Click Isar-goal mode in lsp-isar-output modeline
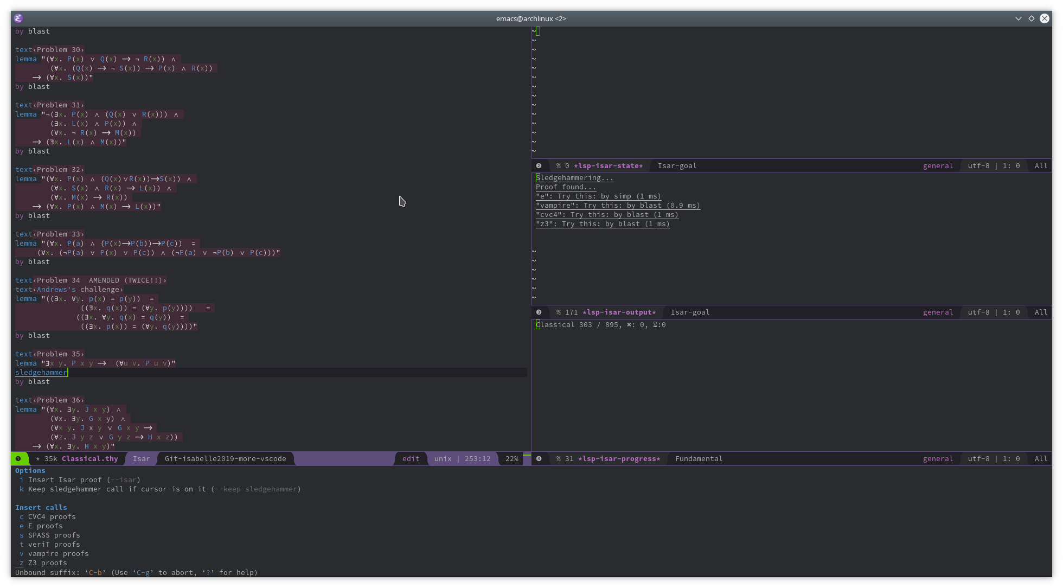 pyautogui.click(x=690, y=312)
